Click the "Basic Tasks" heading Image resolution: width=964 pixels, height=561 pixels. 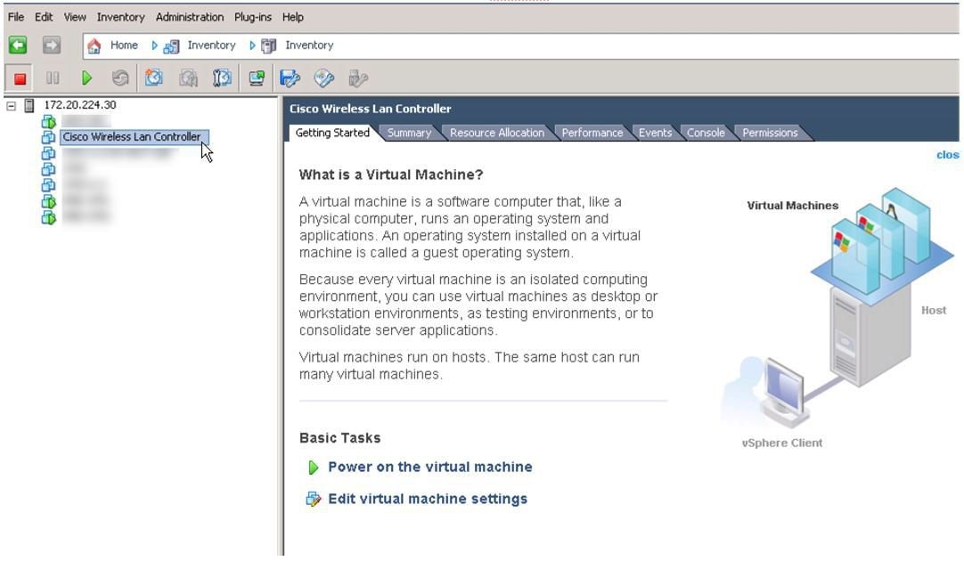coord(340,438)
